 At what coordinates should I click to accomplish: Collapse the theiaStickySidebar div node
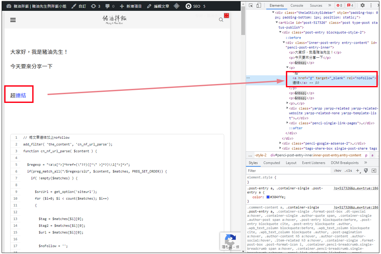(x=273, y=12)
